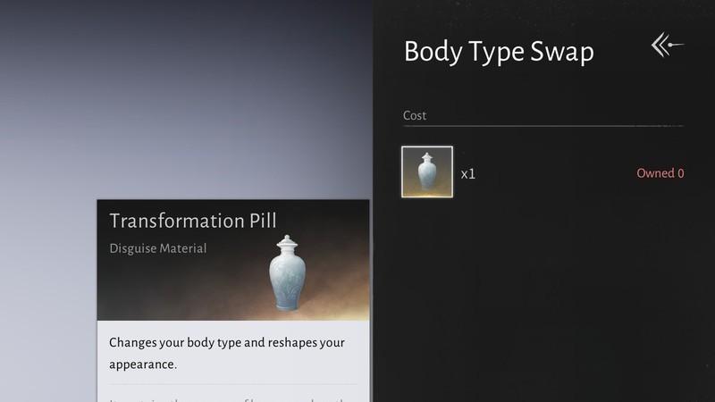
Task: Click the gray background left of tooltip
Action: [45, 295]
